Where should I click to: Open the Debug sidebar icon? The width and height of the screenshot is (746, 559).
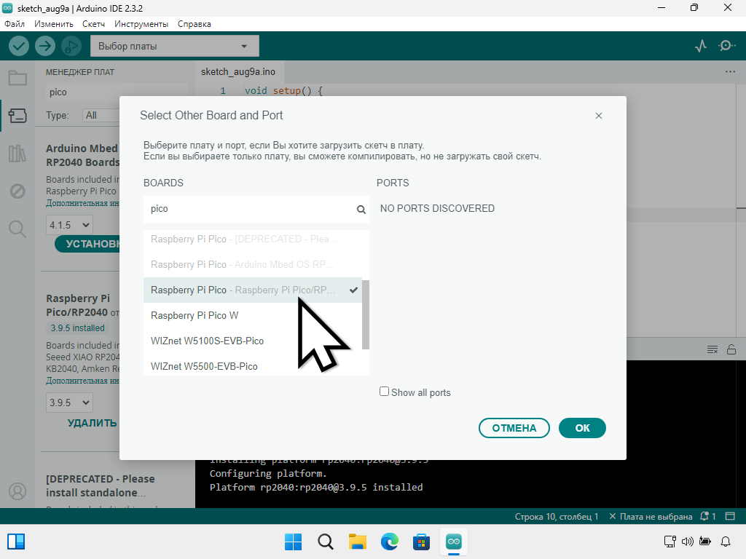(x=17, y=191)
